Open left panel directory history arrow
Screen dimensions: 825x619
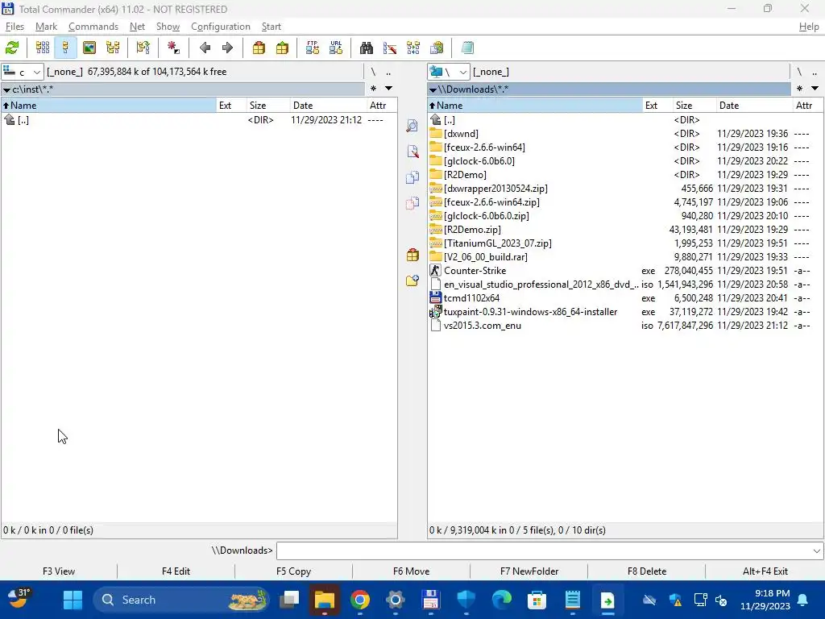click(x=388, y=89)
